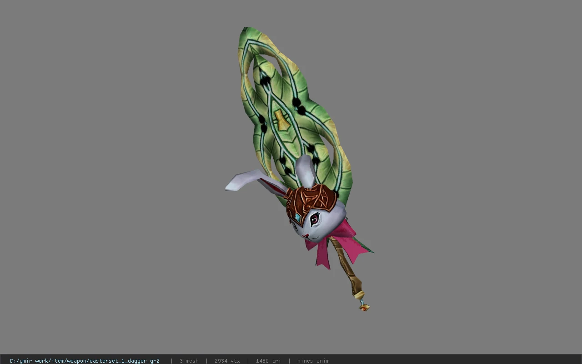Click the rabbit dagger 3D model preview
The image size is (582, 364).
pos(300,169)
